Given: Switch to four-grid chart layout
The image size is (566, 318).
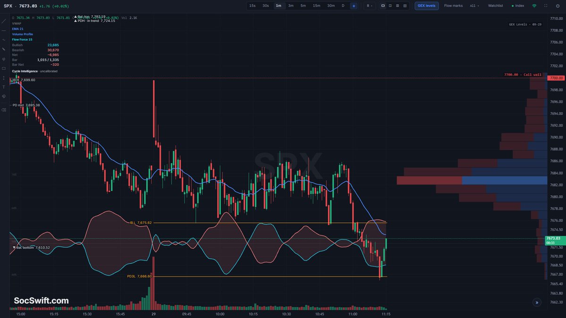Looking at the screenshot, I should (405, 6).
